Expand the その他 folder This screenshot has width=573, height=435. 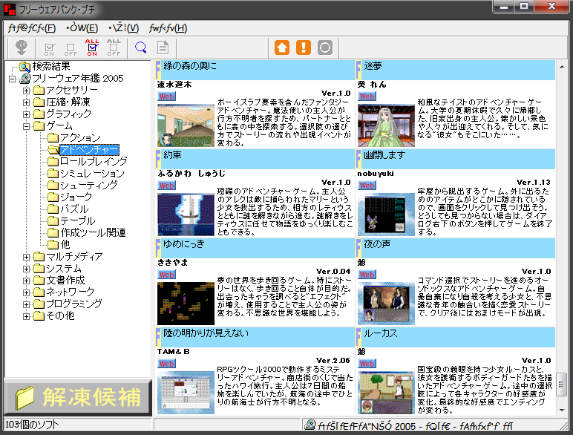click(x=26, y=316)
